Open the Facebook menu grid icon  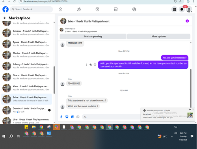(x=174, y=9)
